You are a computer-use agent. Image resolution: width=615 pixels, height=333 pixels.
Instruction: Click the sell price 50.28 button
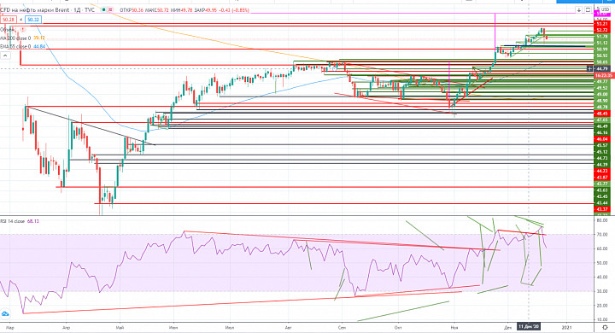click(9, 20)
